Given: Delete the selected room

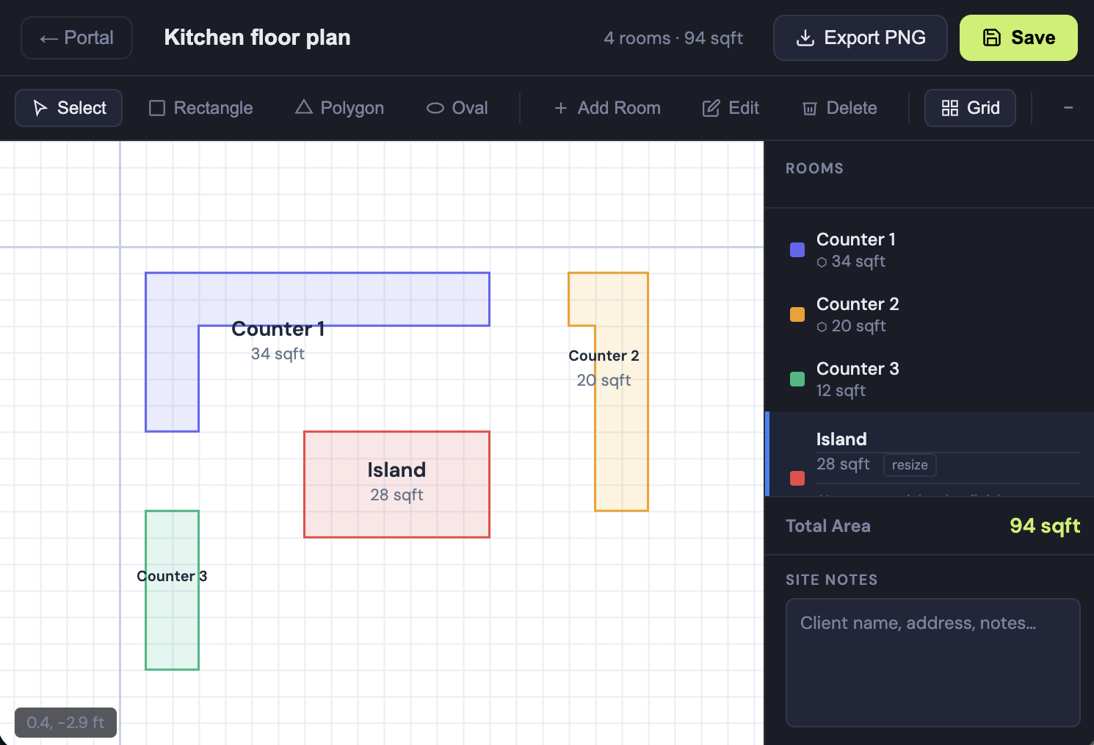Looking at the screenshot, I should pyautogui.click(x=839, y=108).
